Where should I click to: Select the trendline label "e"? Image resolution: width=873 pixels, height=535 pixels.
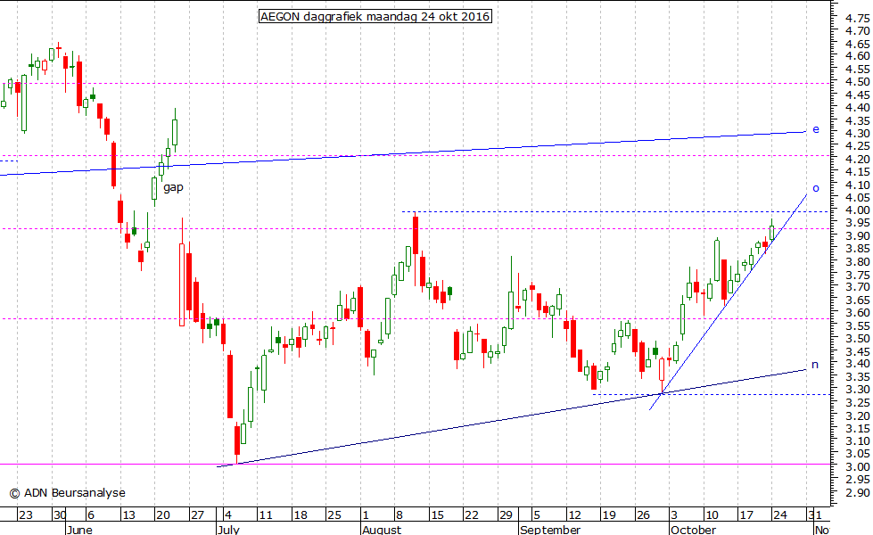tap(816, 129)
